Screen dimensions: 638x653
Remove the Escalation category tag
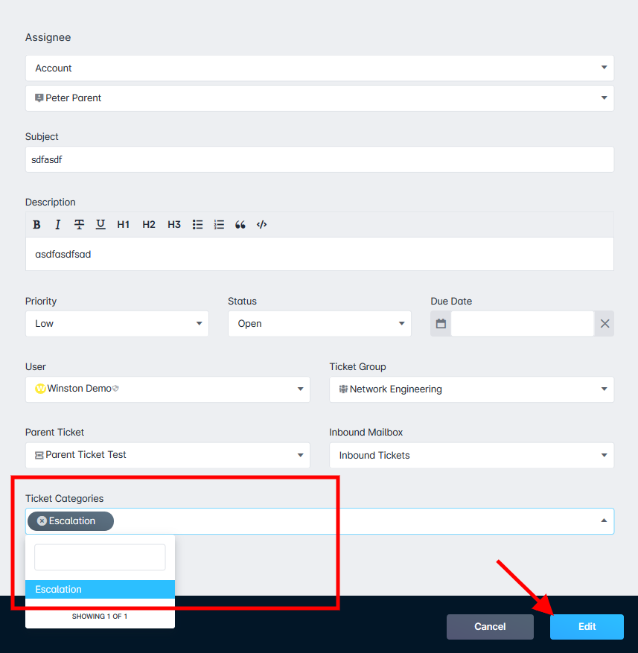(x=42, y=521)
